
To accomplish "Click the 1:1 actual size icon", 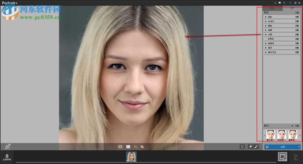I will [128, 147].
